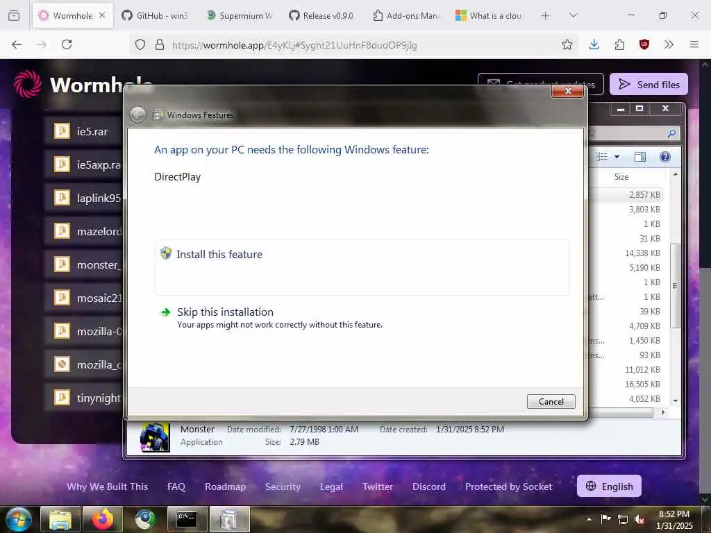
Task: Open the Firefox downloads panel
Action: coord(594,44)
